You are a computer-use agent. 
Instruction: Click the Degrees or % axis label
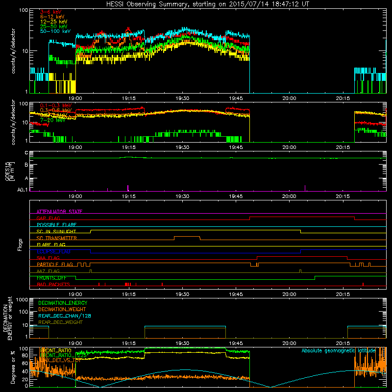click(x=13, y=367)
